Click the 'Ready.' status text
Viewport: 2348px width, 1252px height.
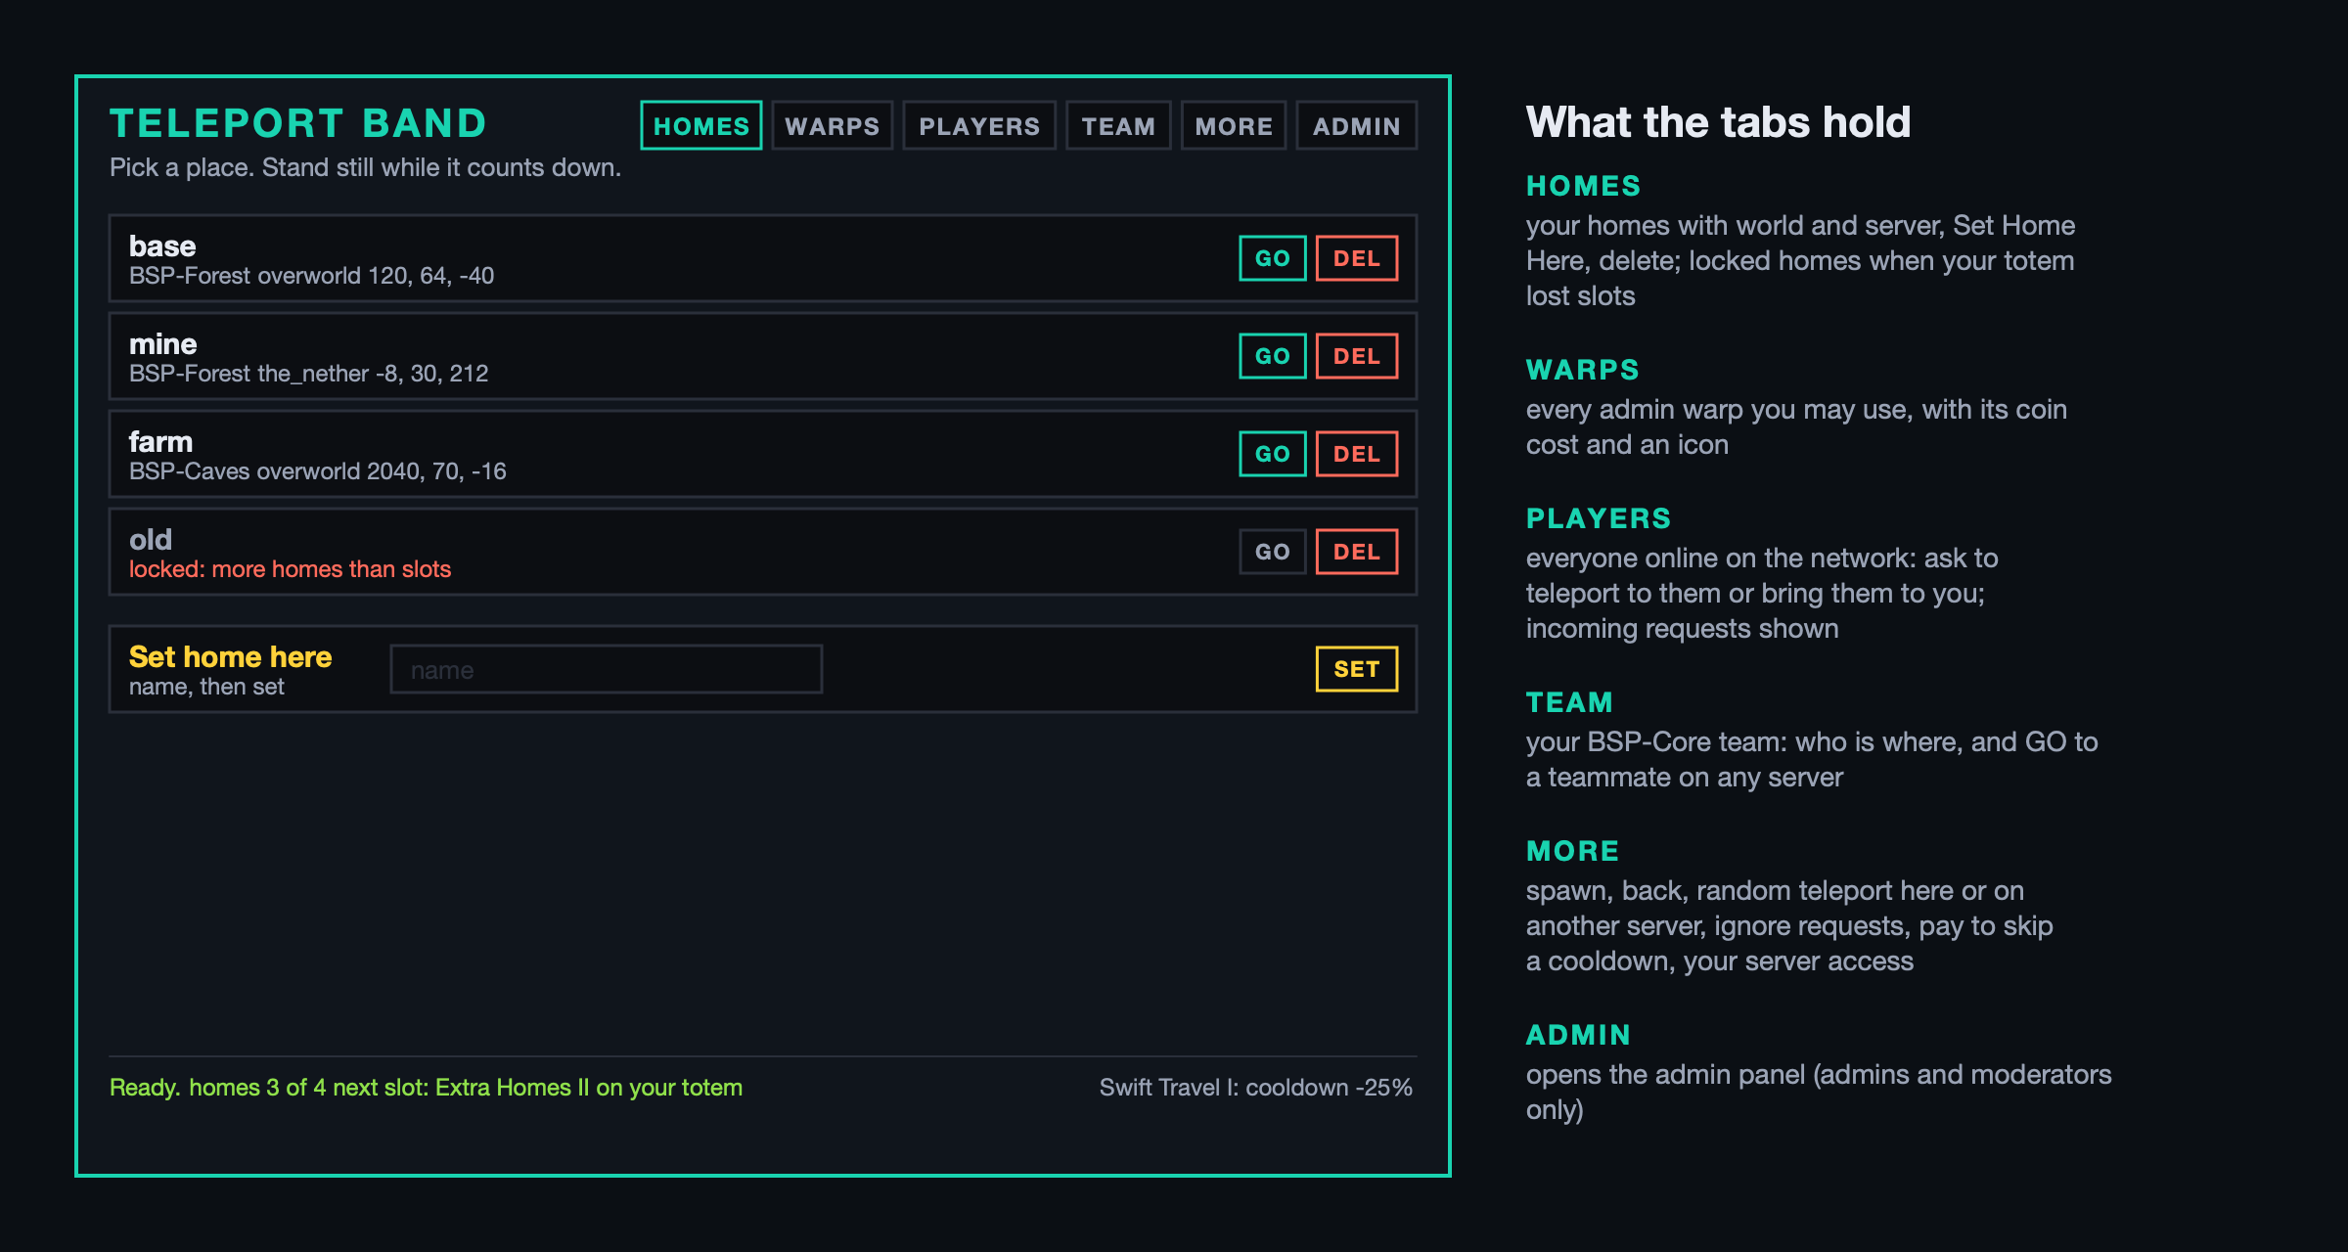click(145, 1088)
